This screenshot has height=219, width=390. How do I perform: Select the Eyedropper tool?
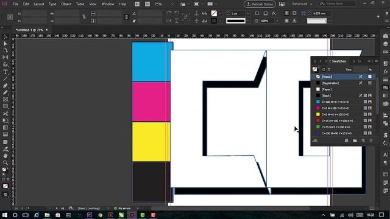pos(5,149)
